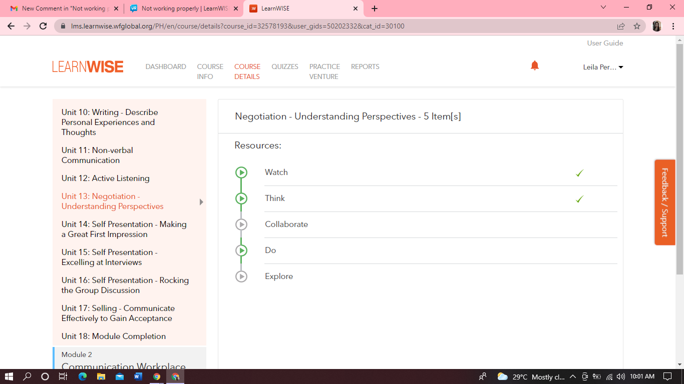684x384 pixels.
Task: Open the User Guide link
Action: [x=605, y=43]
